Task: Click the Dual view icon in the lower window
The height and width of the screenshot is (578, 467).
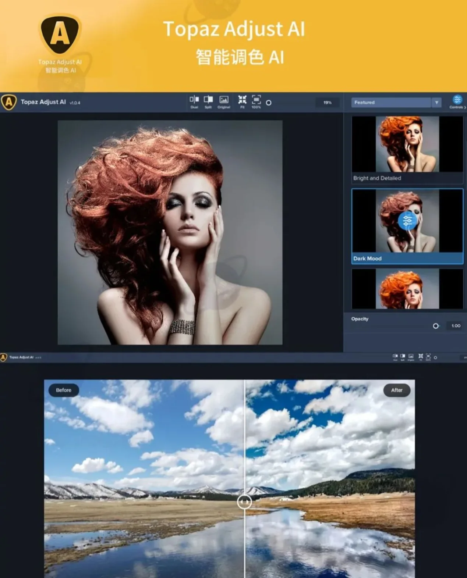Action: pyautogui.click(x=395, y=357)
